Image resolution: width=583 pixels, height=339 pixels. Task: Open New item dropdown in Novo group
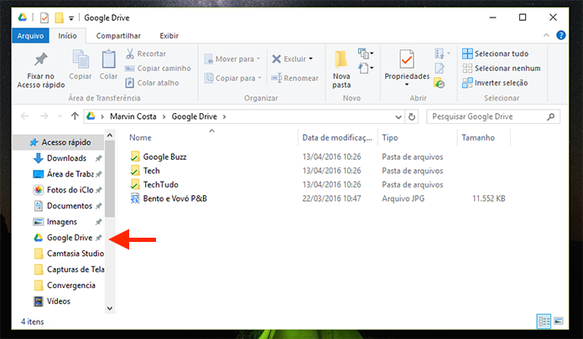pos(366,54)
